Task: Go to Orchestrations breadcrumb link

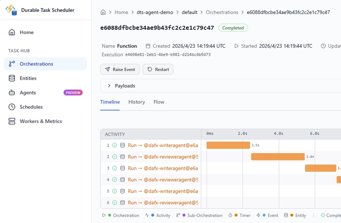Action: [222, 12]
